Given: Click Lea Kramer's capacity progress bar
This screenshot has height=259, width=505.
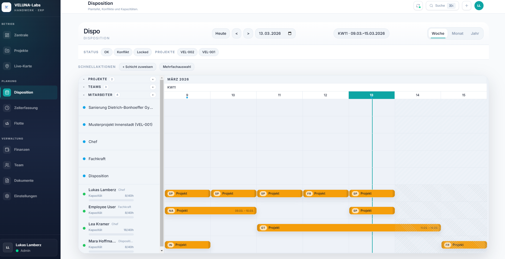Looking at the screenshot, I should 111,234.
